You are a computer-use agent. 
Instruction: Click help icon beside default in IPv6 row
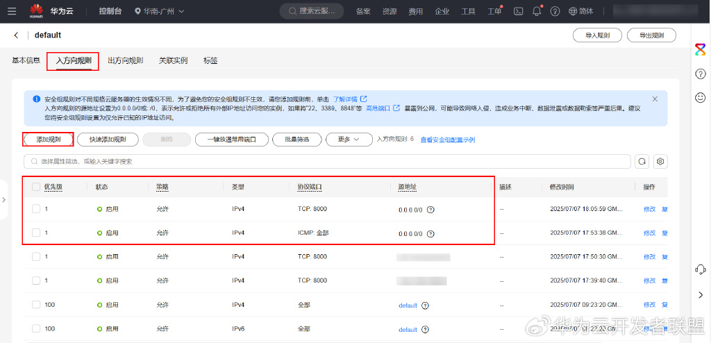pos(425,329)
